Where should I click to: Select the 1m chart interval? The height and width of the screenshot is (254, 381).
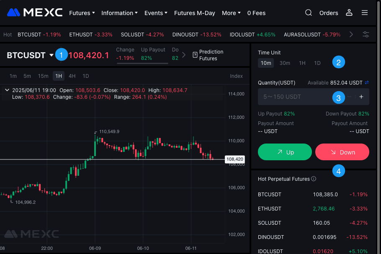tap(13, 76)
